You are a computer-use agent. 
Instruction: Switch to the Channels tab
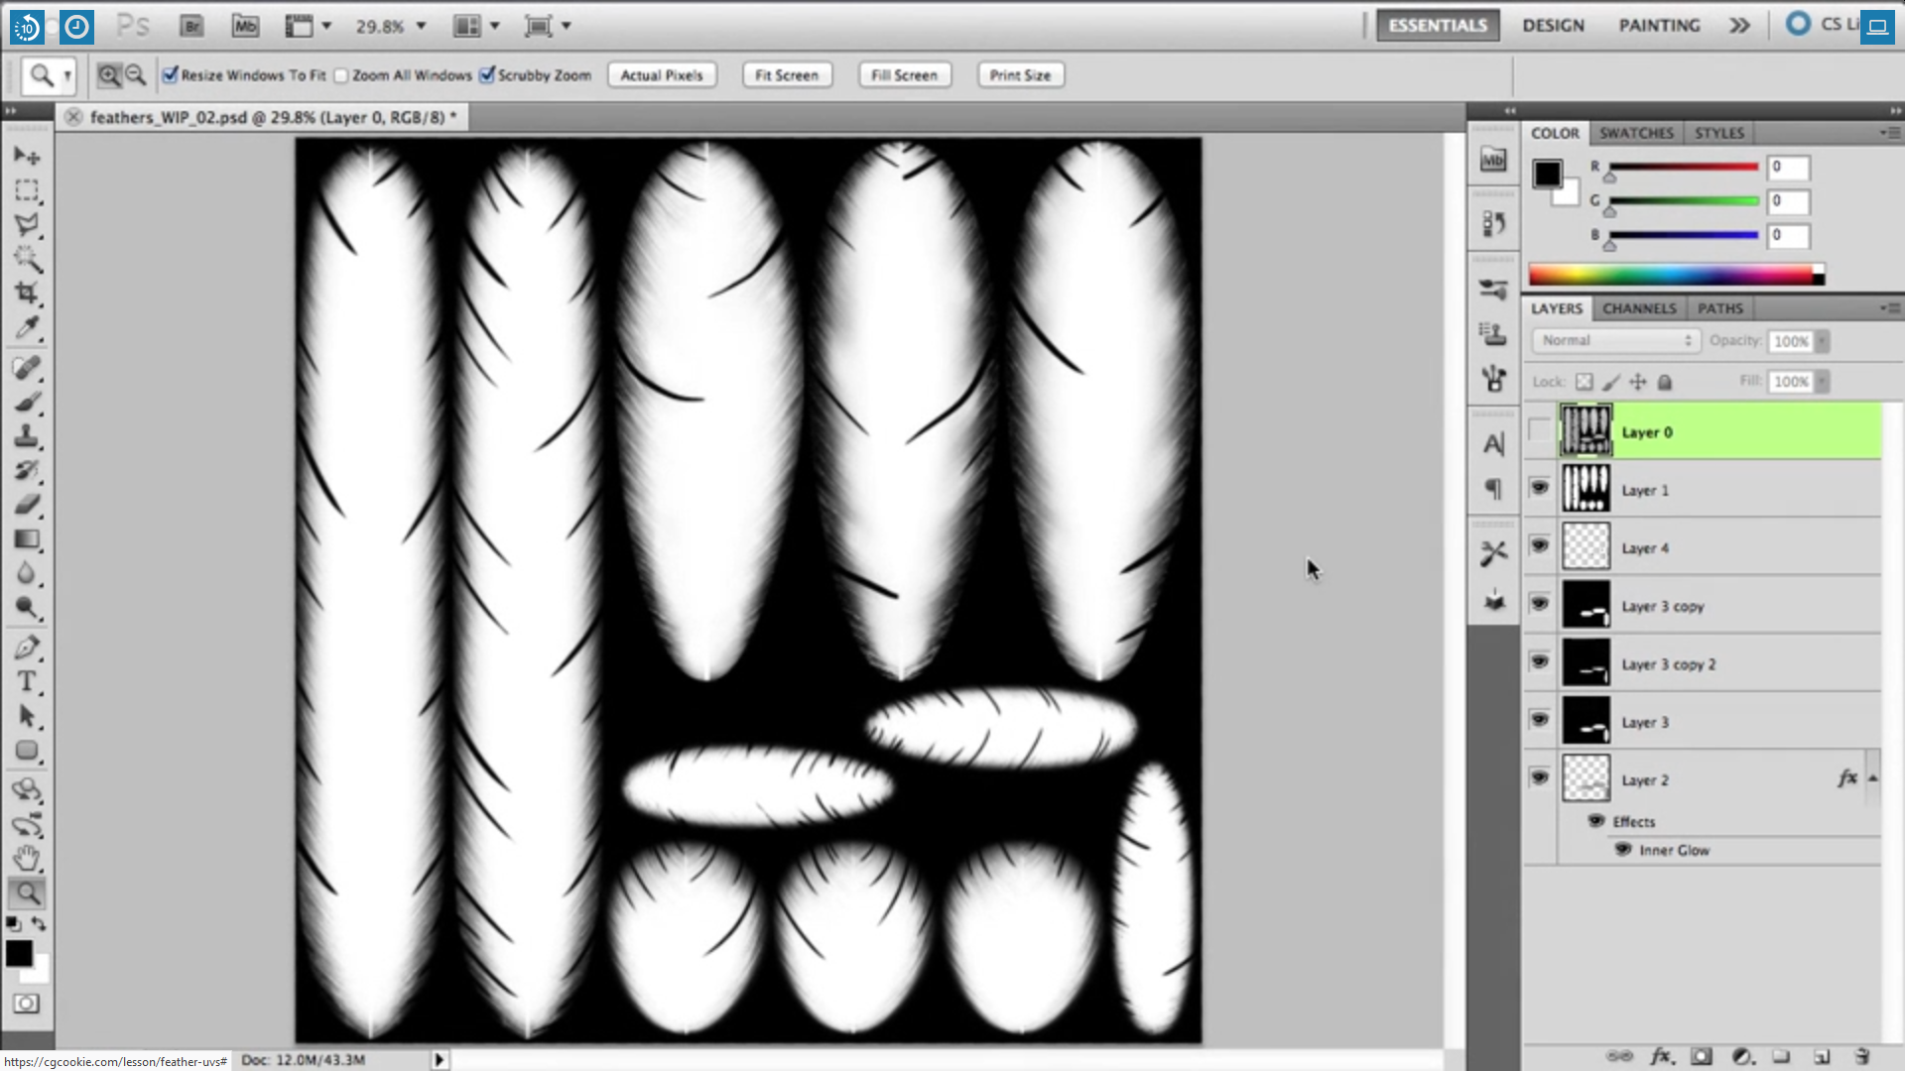pyautogui.click(x=1638, y=308)
